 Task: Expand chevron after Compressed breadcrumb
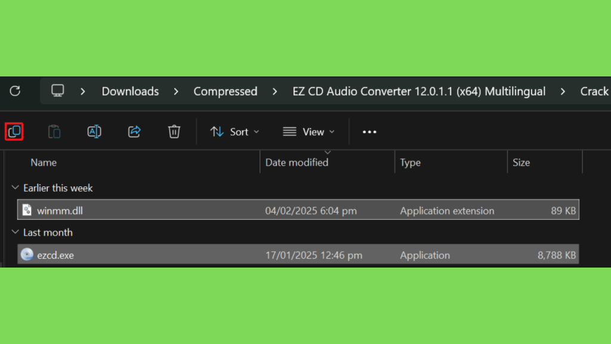[274, 91]
